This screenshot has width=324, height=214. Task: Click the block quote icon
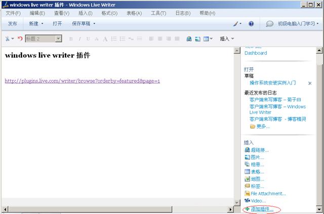[x=131, y=39]
